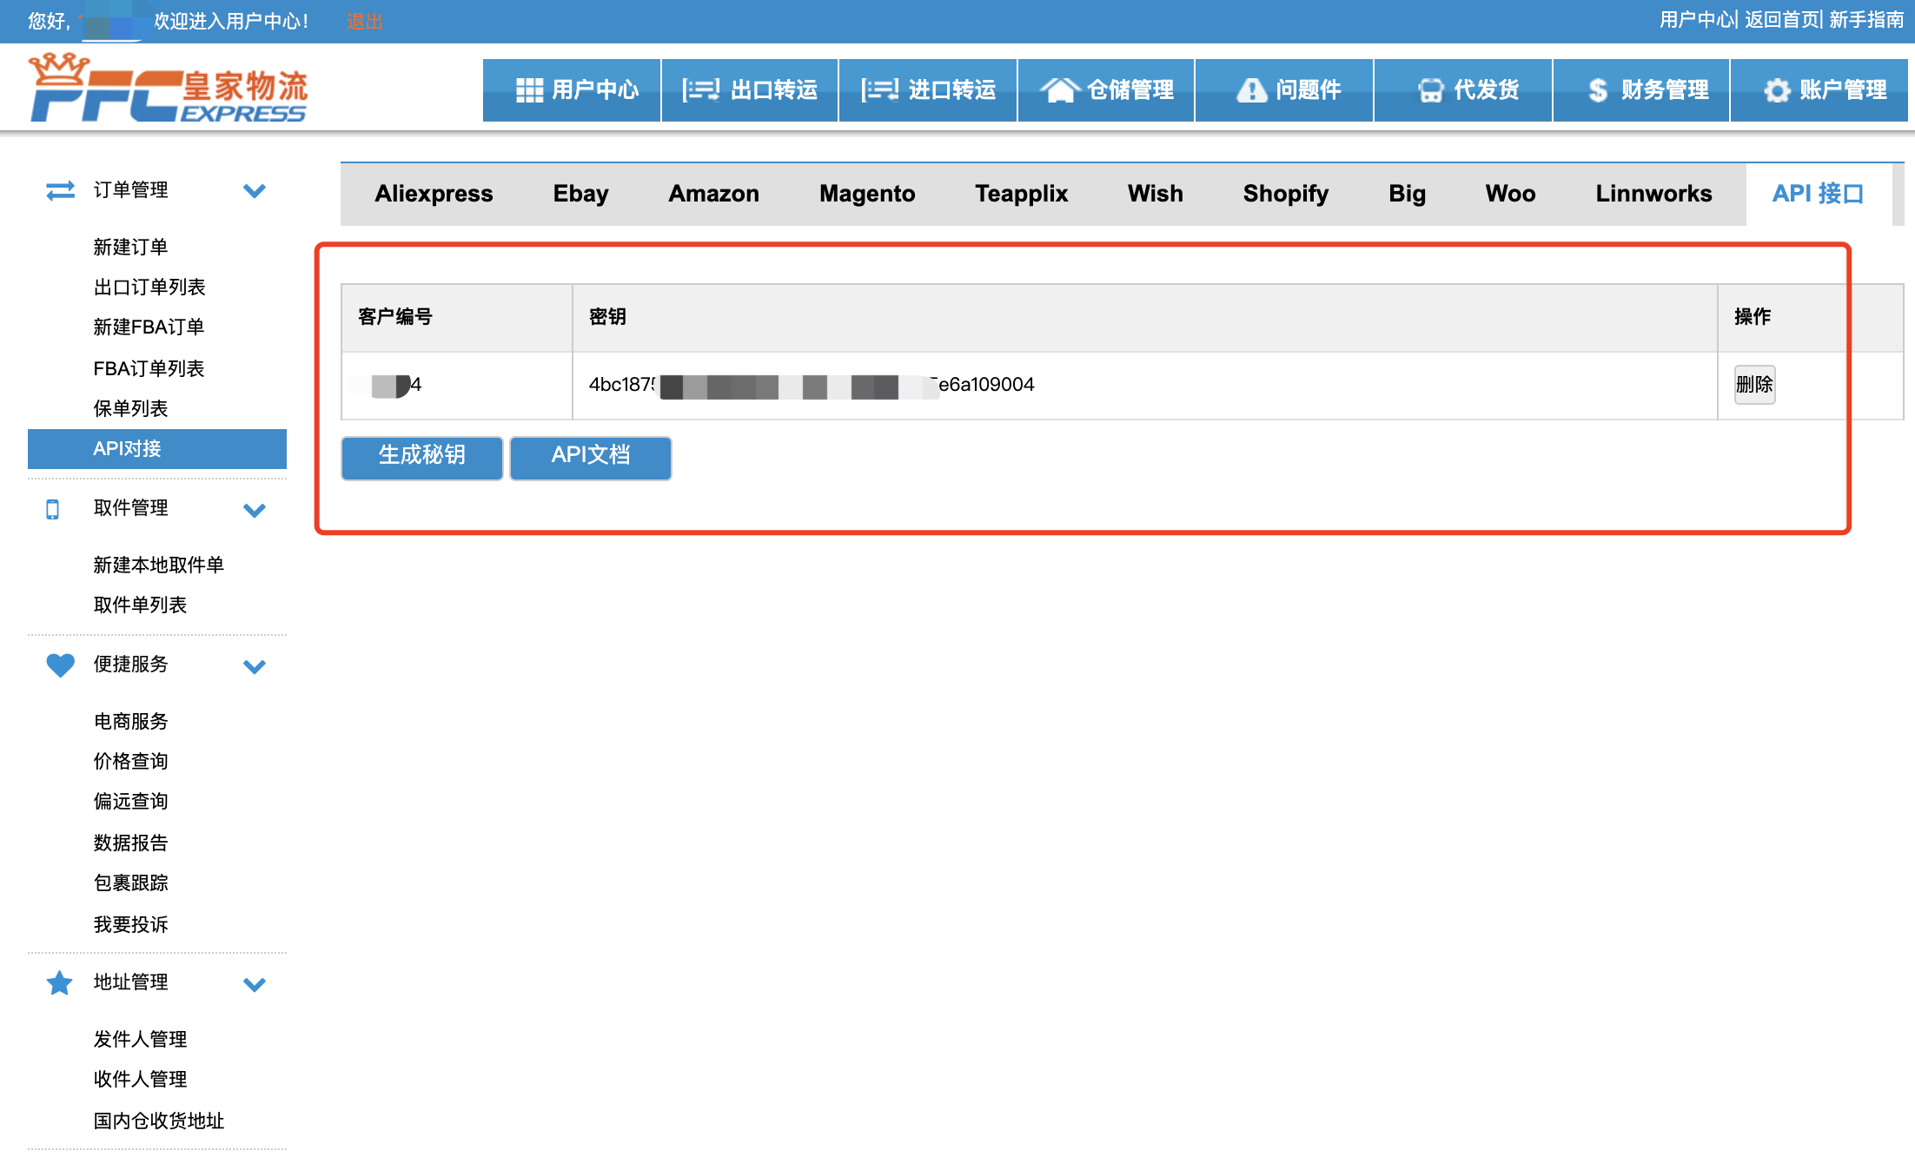Open 用户中心 grid icon in nav bar
The height and width of the screenshot is (1157, 1915).
[x=529, y=90]
